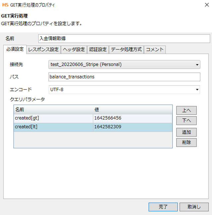The width and height of the screenshot is (212, 215).
Task: Click the パス input field
Action: 124,77
